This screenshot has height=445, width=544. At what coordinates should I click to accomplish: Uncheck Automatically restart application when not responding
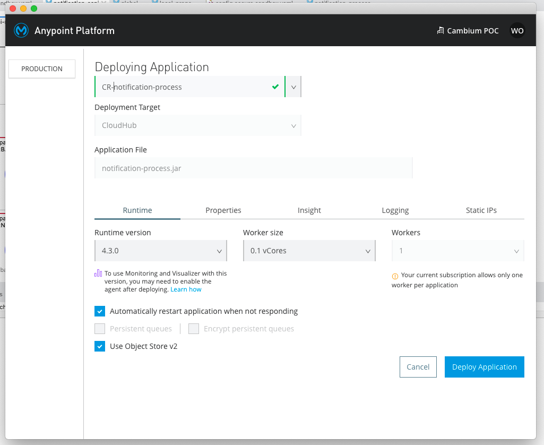tap(100, 311)
